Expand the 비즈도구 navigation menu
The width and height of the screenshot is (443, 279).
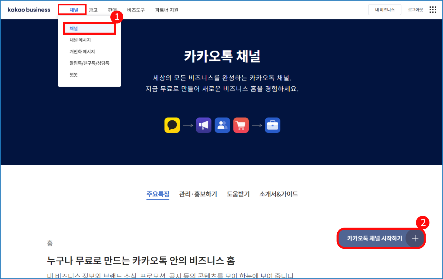[x=136, y=10]
